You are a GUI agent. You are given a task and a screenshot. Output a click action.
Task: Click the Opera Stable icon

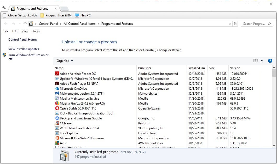coord(57,108)
